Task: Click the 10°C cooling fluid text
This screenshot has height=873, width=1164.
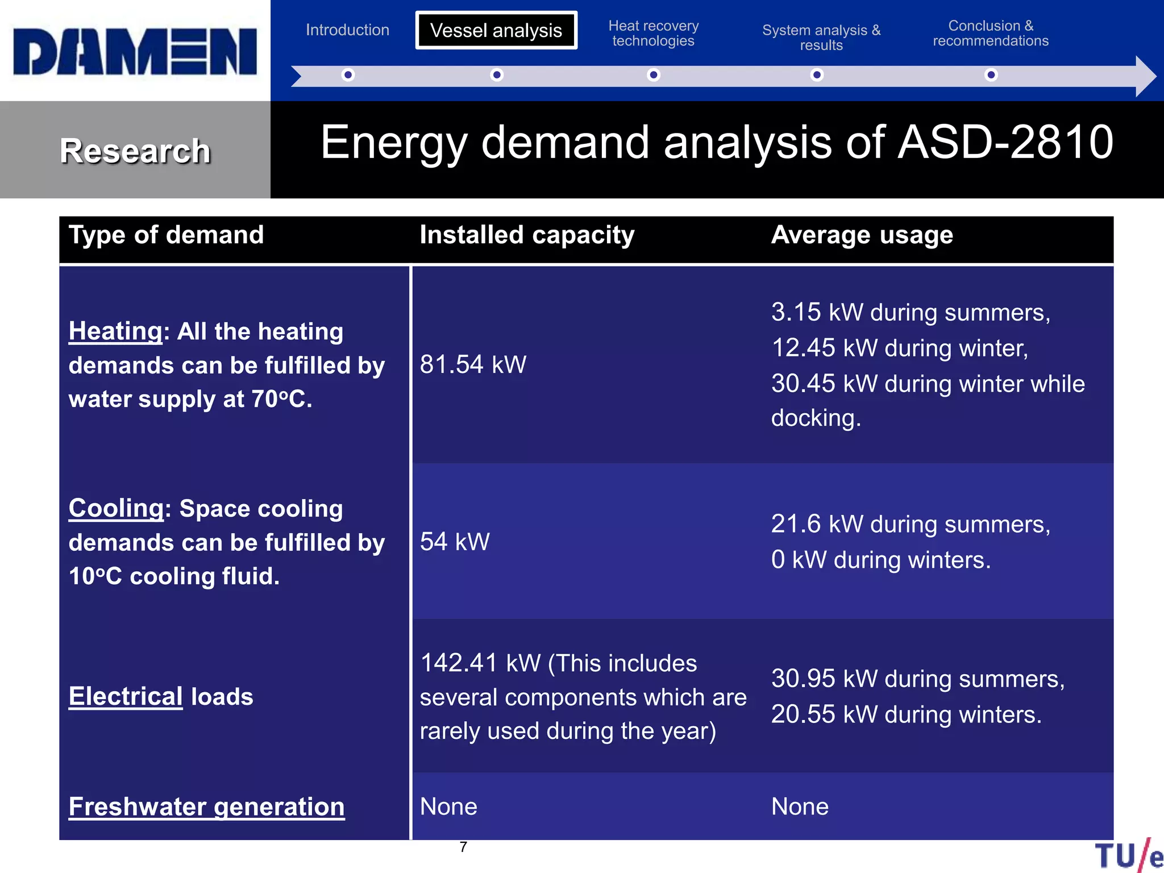Action: point(174,576)
